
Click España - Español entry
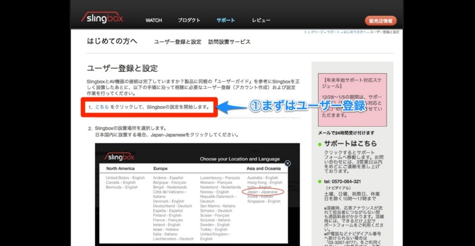(x=168, y=210)
